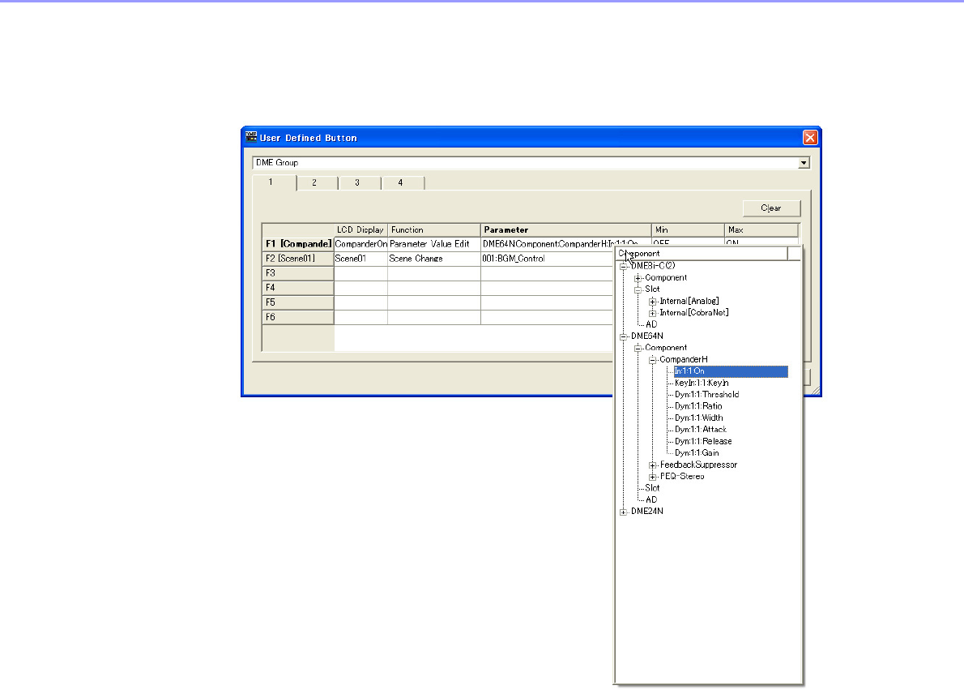Expand the PEQ-Stereo node
The image size is (964, 694).
click(x=652, y=477)
